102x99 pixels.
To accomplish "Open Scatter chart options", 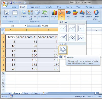I will coord(89,14).
